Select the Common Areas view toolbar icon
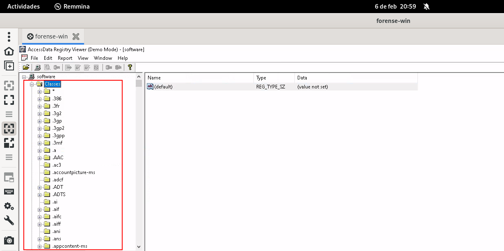This screenshot has height=251, width=504. click(47, 67)
